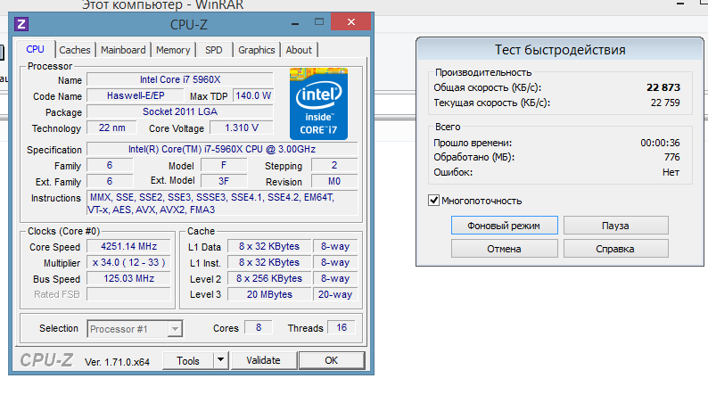Go to the SPD tab
The image size is (708, 395).
(x=214, y=50)
